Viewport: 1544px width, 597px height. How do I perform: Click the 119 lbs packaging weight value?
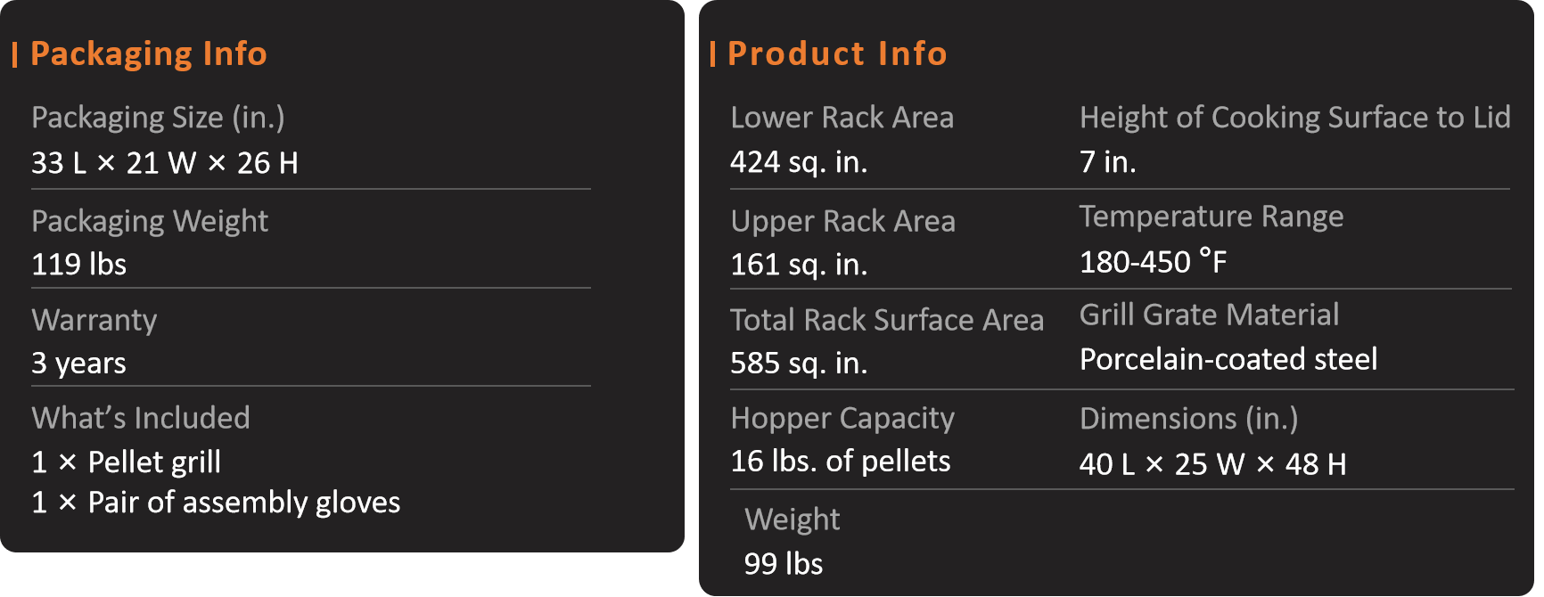tap(78, 265)
